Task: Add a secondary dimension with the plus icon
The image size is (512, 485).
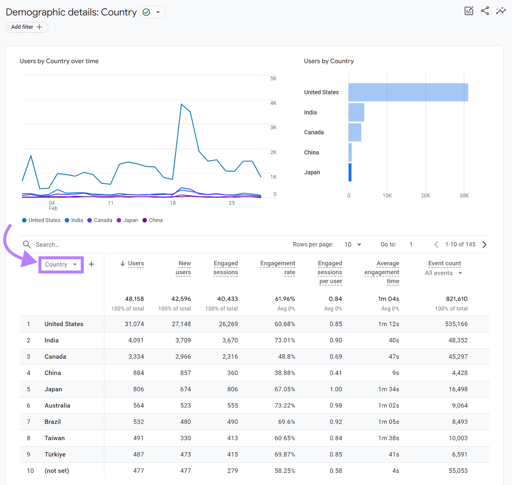Action: (91, 264)
